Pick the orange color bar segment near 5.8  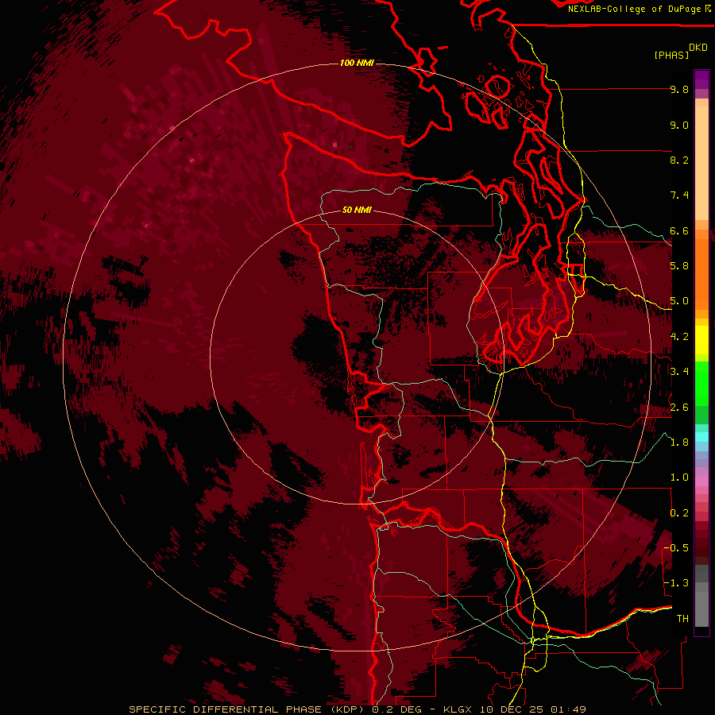[x=701, y=269]
